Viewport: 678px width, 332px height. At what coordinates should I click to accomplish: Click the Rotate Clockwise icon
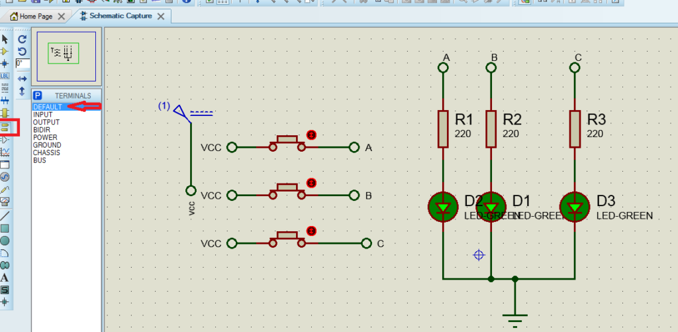pyautogui.click(x=22, y=40)
